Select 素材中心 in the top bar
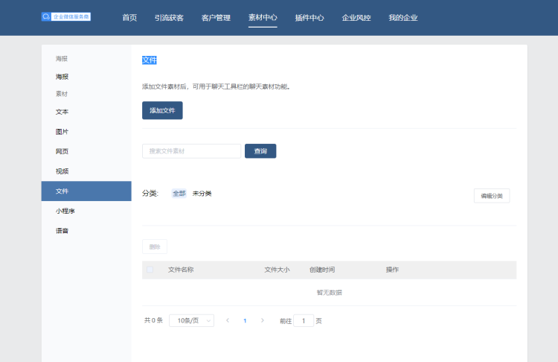The width and height of the screenshot is (558, 362). pyautogui.click(x=263, y=18)
